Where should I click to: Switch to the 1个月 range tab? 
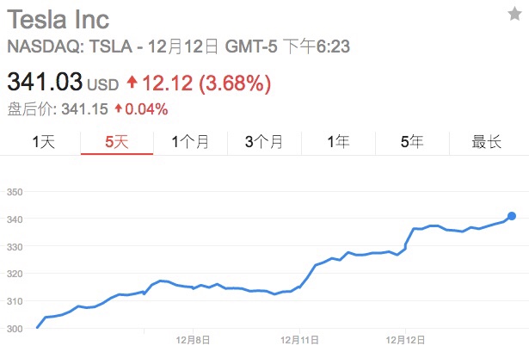[x=190, y=143]
